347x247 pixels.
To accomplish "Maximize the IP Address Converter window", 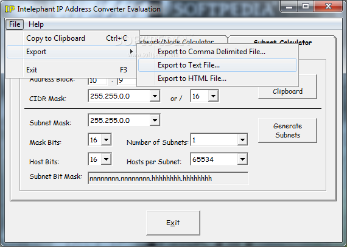I will [x=306, y=6].
